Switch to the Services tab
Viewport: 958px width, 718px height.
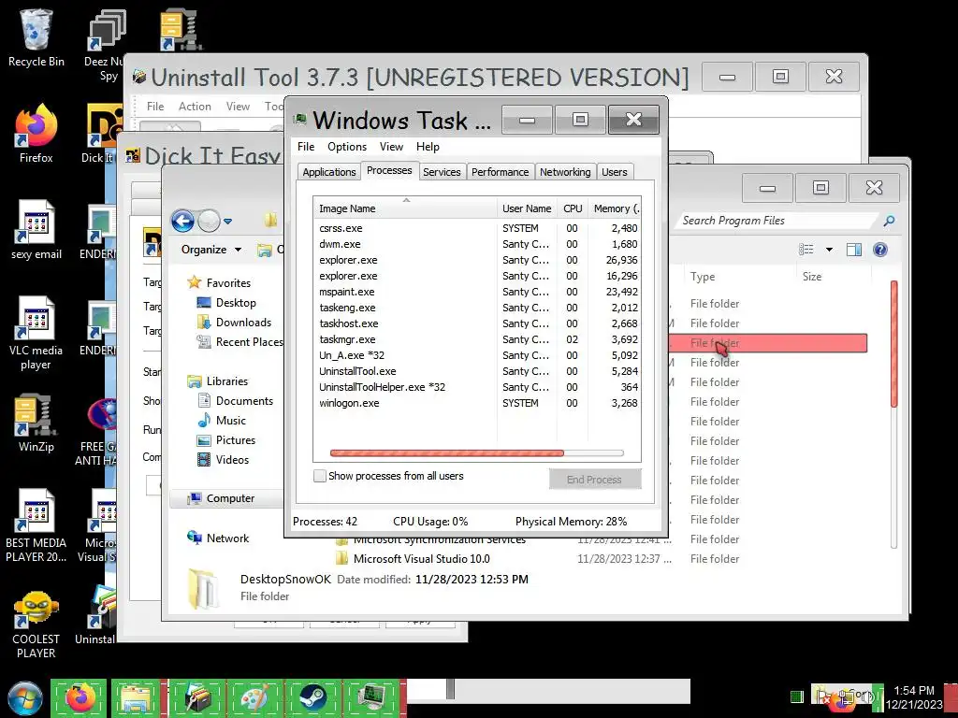tap(442, 172)
